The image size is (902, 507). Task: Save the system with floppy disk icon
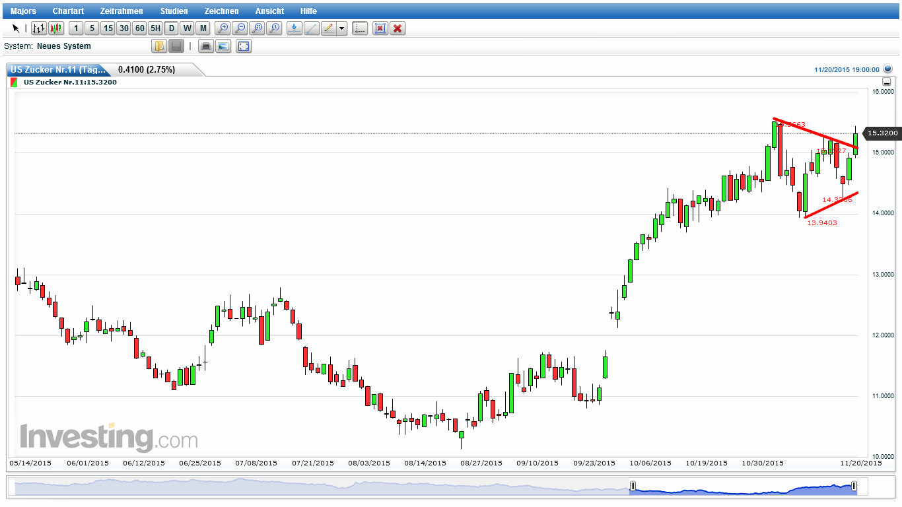pos(176,46)
